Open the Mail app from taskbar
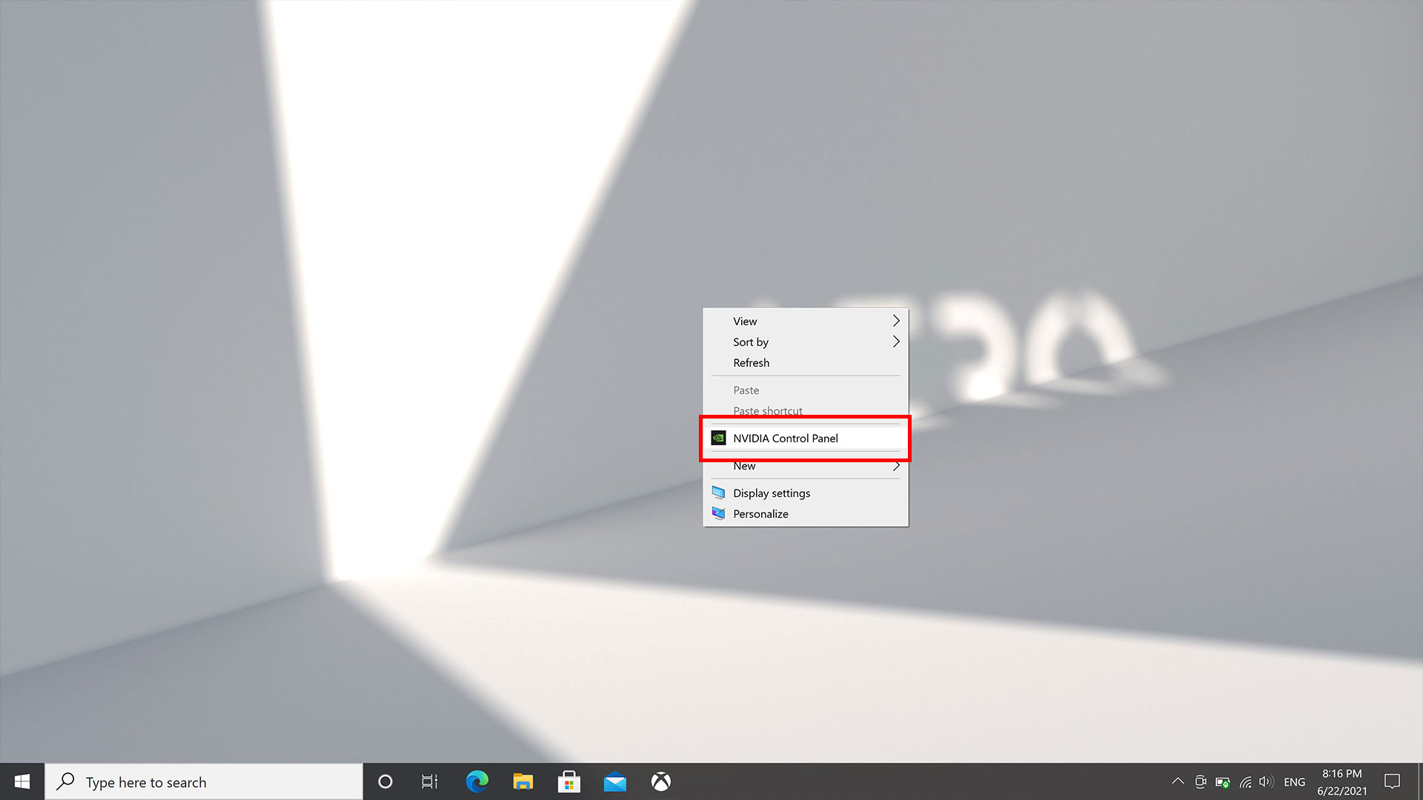This screenshot has width=1423, height=800. tap(614, 781)
